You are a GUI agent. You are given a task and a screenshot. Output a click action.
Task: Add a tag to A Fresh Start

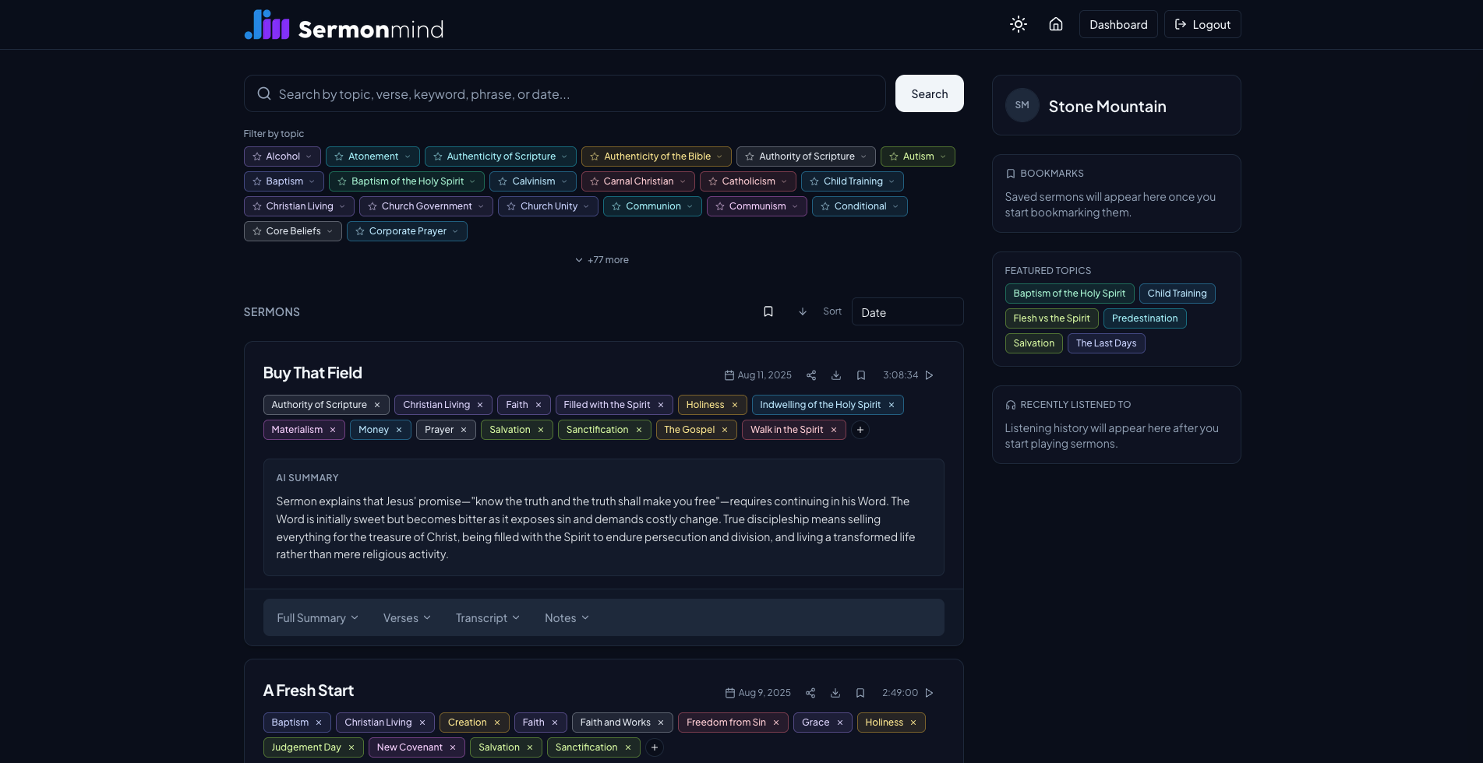click(655, 747)
